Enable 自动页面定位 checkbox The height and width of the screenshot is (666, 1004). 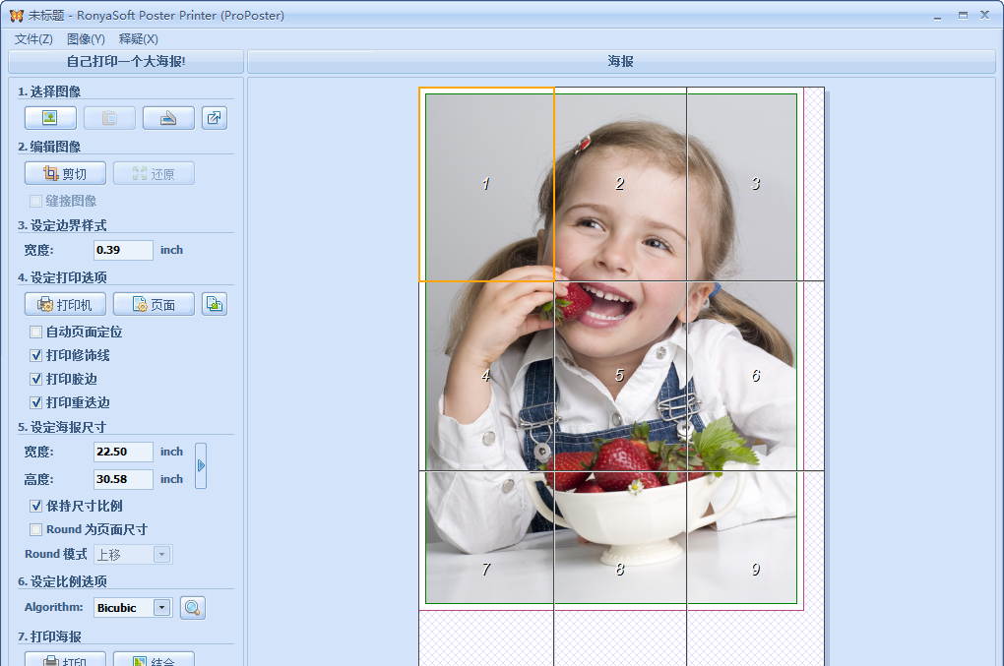point(36,333)
